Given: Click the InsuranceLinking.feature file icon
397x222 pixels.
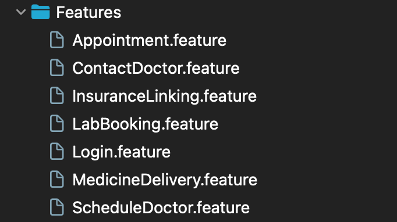Looking at the screenshot, I should coord(56,95).
